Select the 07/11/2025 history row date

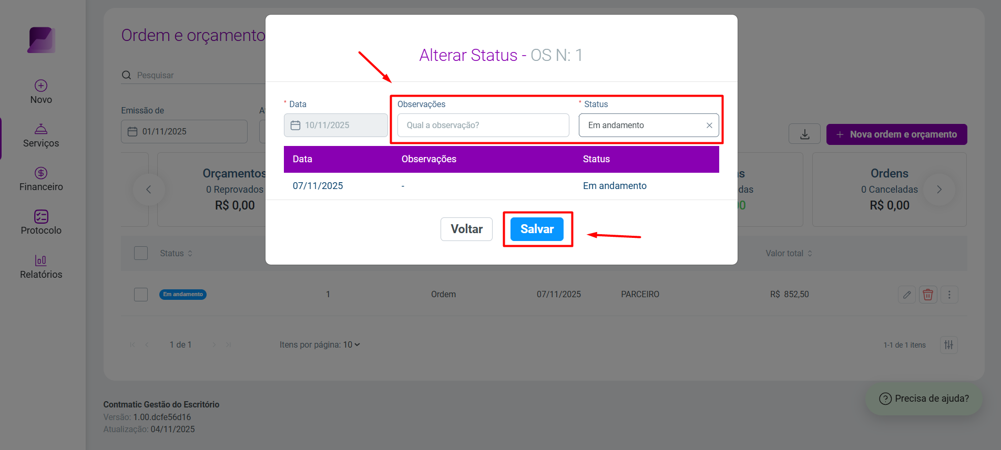coord(318,186)
